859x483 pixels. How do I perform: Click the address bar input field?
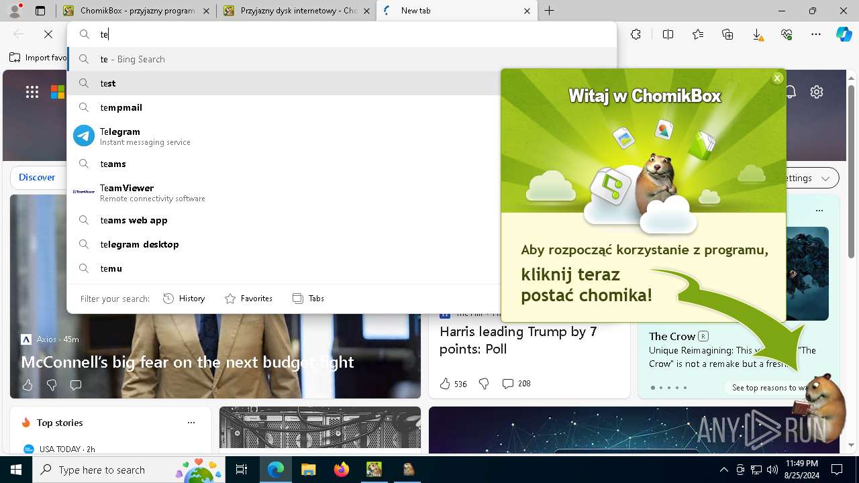coord(342,34)
